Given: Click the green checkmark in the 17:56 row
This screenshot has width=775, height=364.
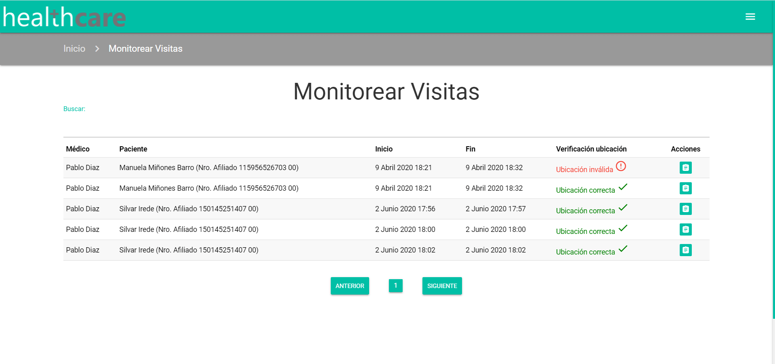Looking at the screenshot, I should coord(623,208).
